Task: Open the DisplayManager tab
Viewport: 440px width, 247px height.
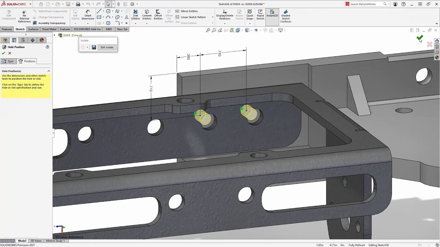Action: [x=42, y=40]
